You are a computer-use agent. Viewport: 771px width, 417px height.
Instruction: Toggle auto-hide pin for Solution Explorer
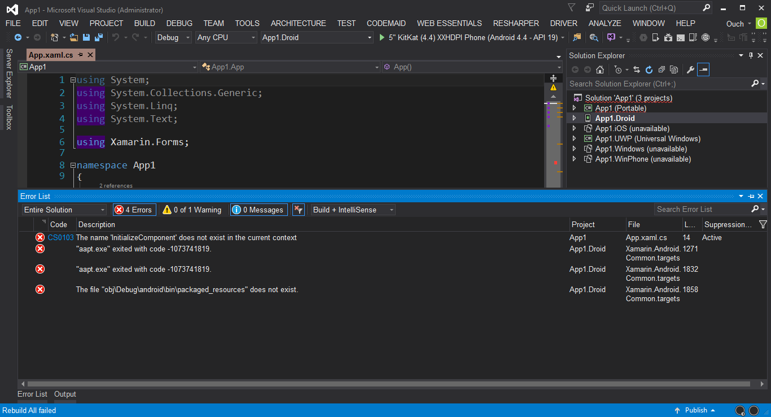coord(751,55)
